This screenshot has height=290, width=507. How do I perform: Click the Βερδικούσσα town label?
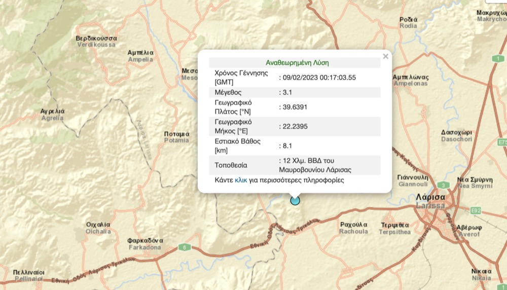pyautogui.click(x=96, y=39)
